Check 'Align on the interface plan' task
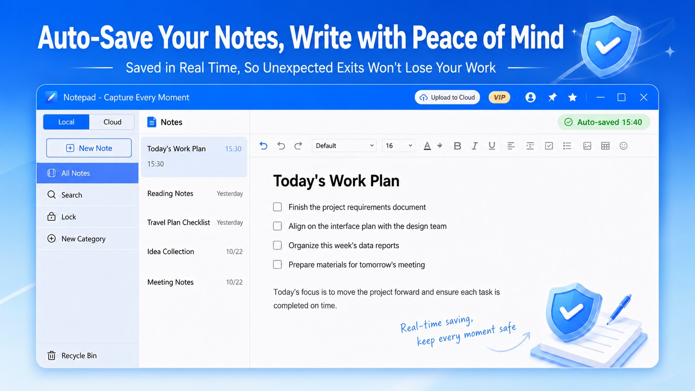 coord(277,226)
